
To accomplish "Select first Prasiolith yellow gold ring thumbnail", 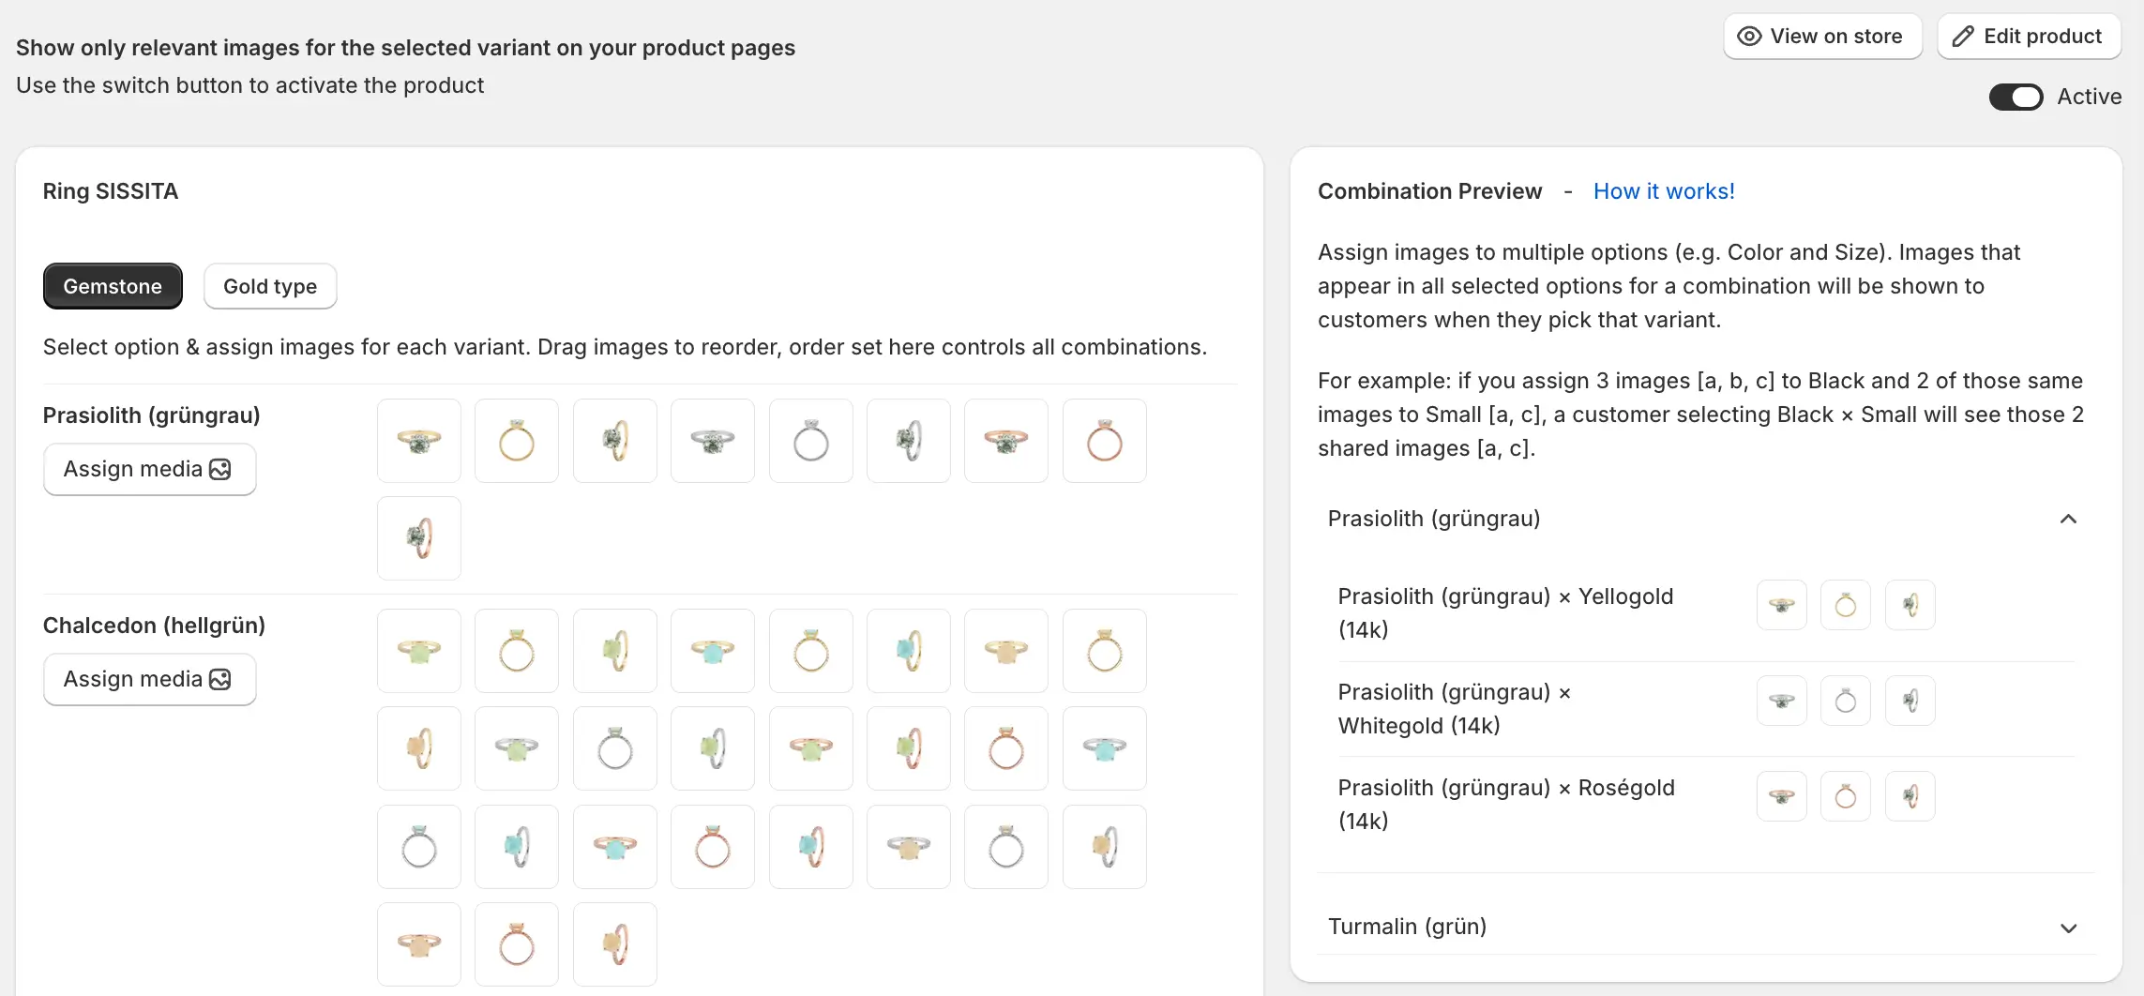I will point(419,441).
